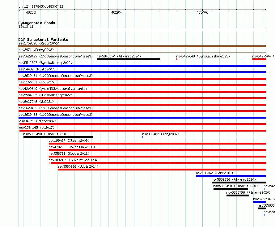Select esv34952 (Pinto2007) variant label

tap(38, 121)
